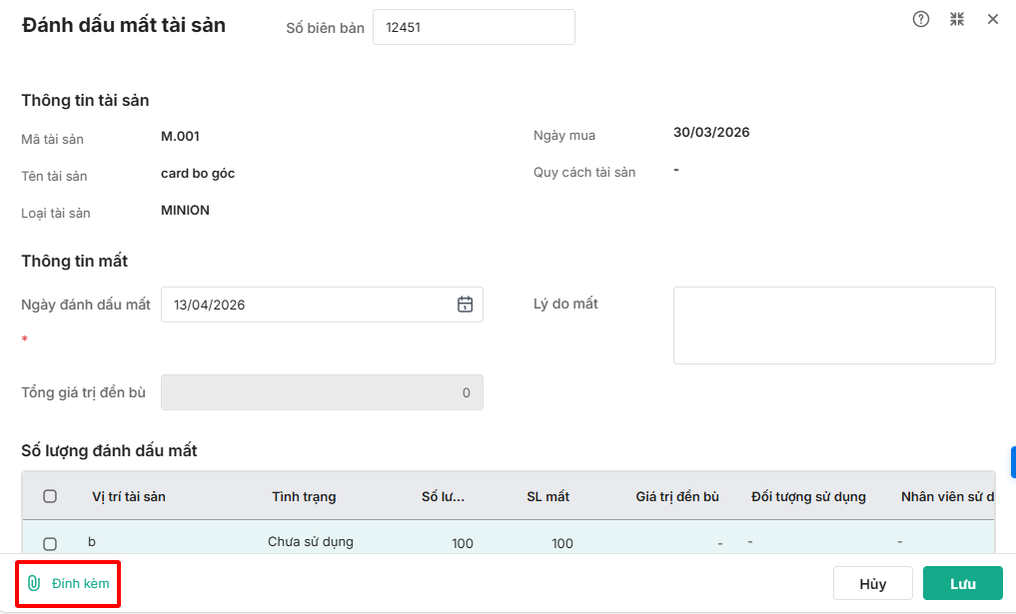
Task: Click the Tình trạng column header
Action: [304, 496]
